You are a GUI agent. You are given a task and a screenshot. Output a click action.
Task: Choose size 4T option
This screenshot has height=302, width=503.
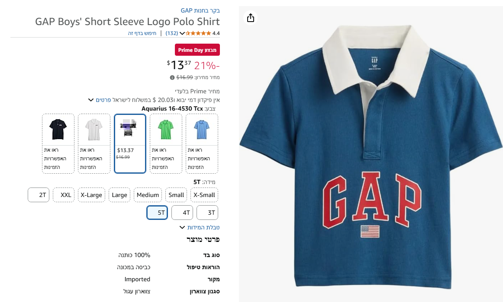pos(182,213)
